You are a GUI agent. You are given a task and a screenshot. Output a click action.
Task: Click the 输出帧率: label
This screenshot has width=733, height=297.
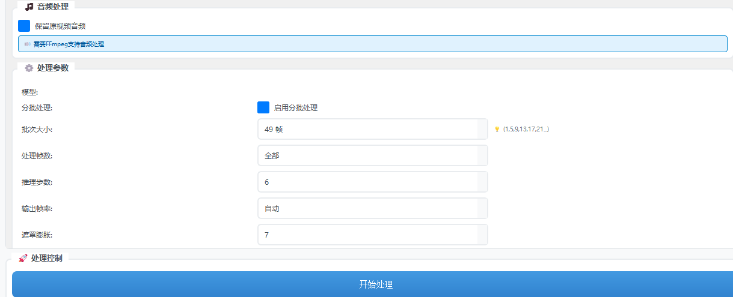point(37,209)
